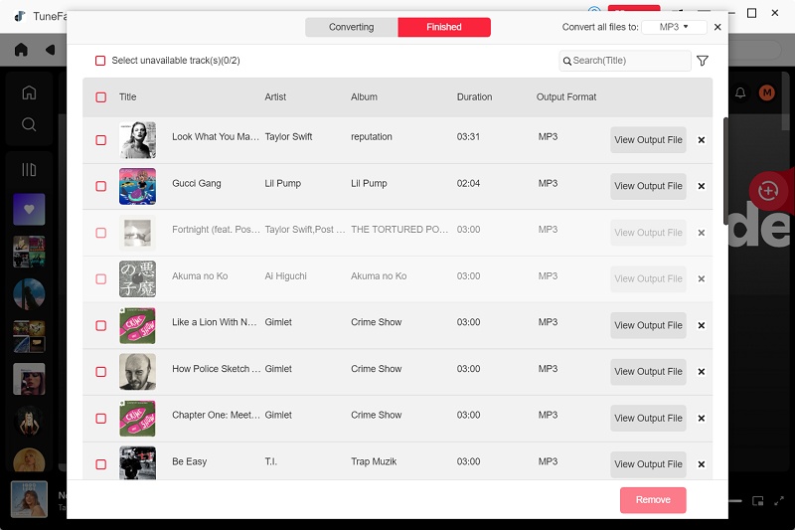Screen dimensions: 795x530
Task: Check the Select unavailable tracks checkbox
Action: 100,61
